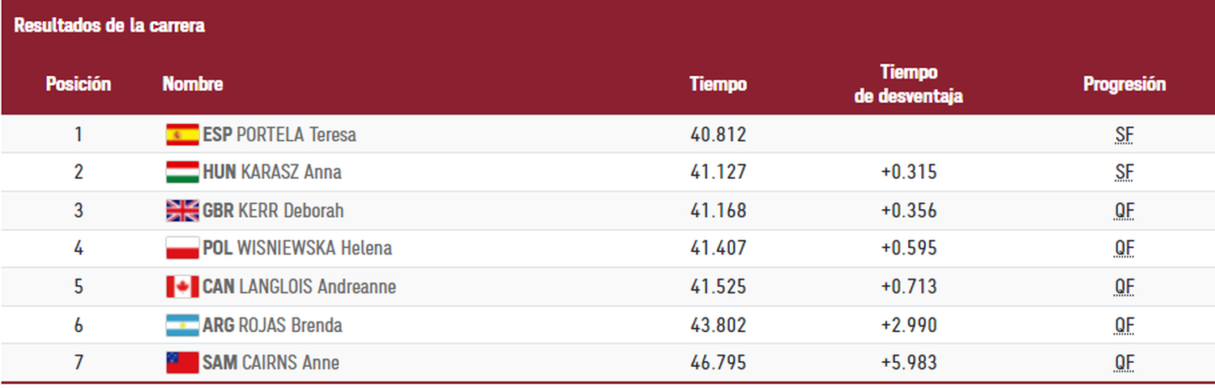
Task: Click the Canada flag icon
Action: [182, 287]
